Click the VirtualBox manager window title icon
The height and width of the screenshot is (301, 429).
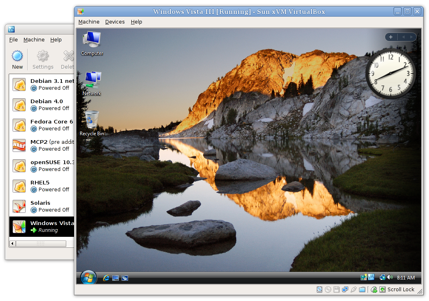tap(11, 29)
